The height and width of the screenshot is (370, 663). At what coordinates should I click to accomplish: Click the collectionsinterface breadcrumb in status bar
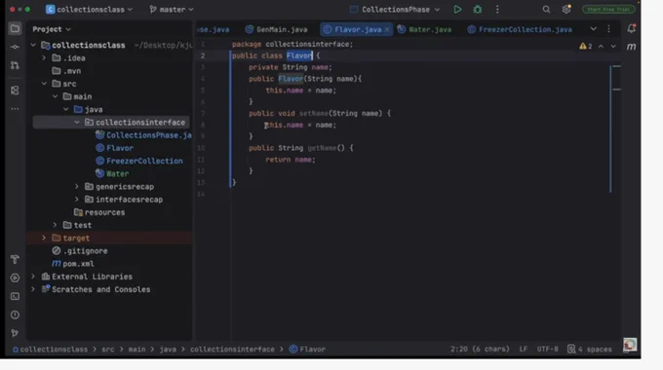(x=232, y=350)
